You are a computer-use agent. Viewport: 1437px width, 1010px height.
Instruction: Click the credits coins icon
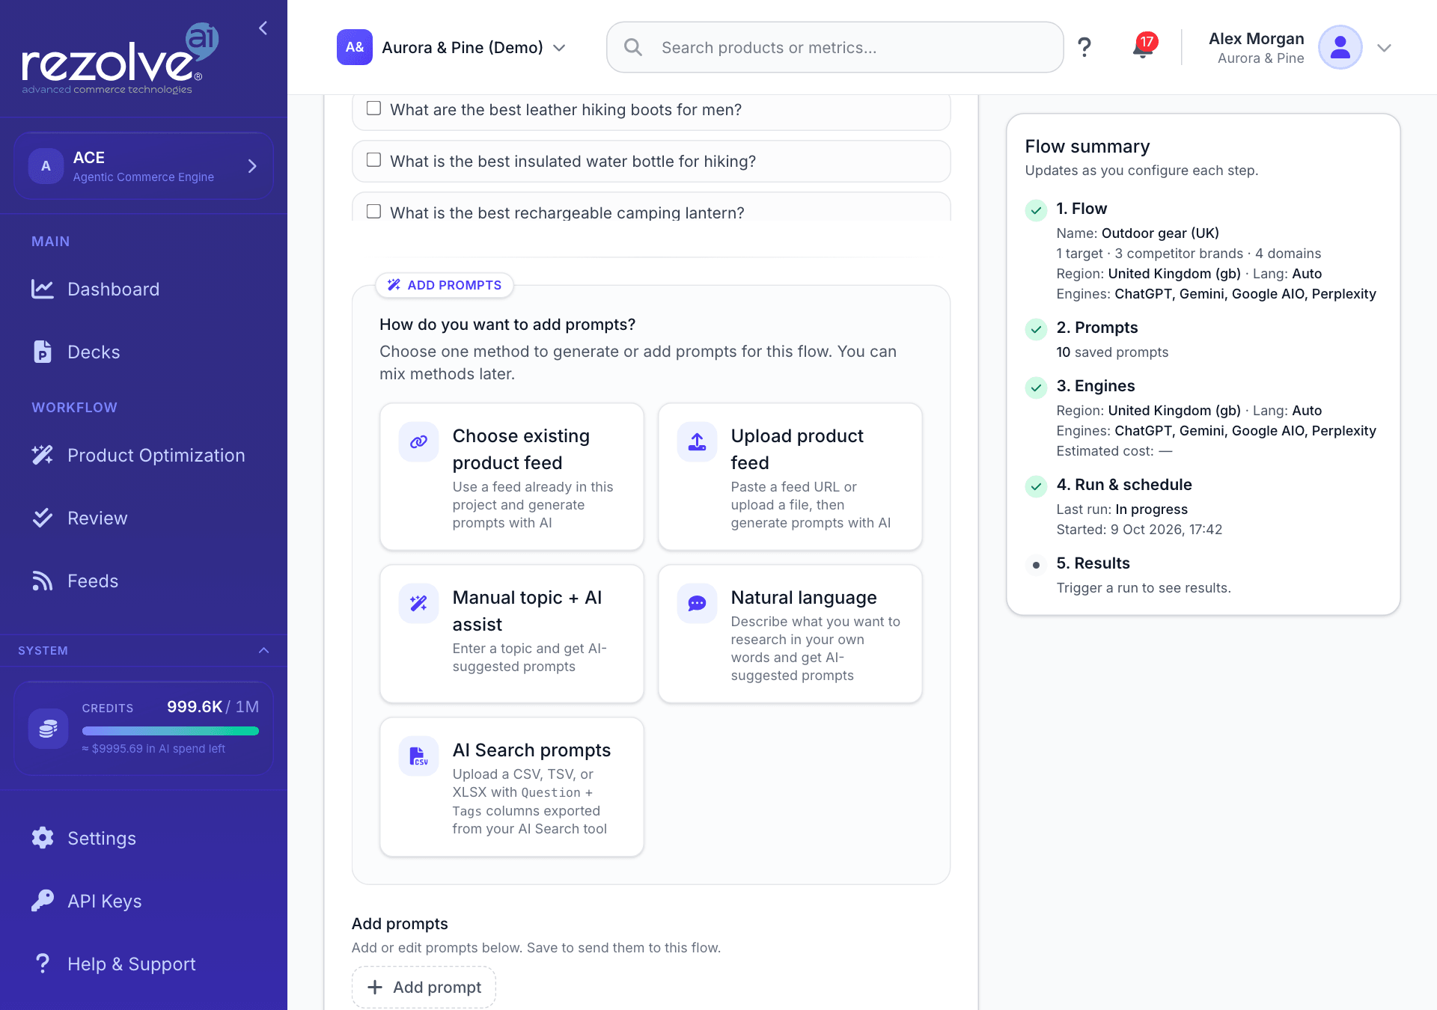pyautogui.click(x=49, y=728)
